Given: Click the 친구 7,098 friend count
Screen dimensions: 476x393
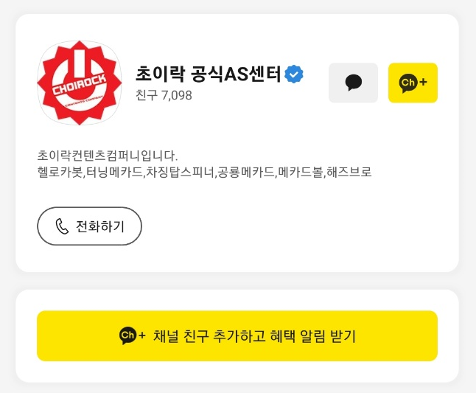Looking at the screenshot, I should [164, 95].
